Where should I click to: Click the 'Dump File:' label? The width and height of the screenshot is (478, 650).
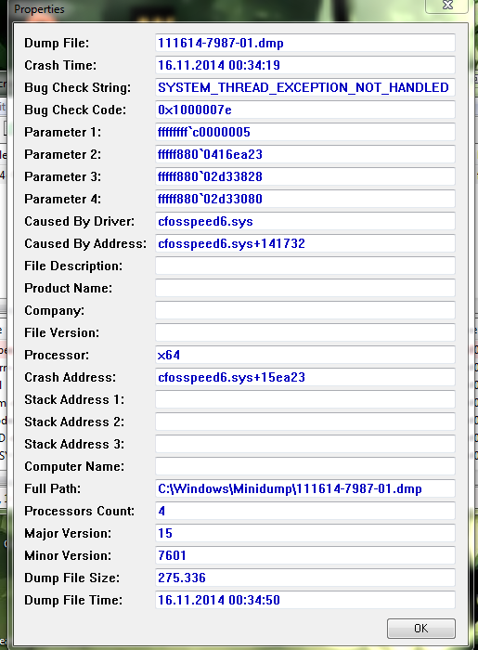57,43
